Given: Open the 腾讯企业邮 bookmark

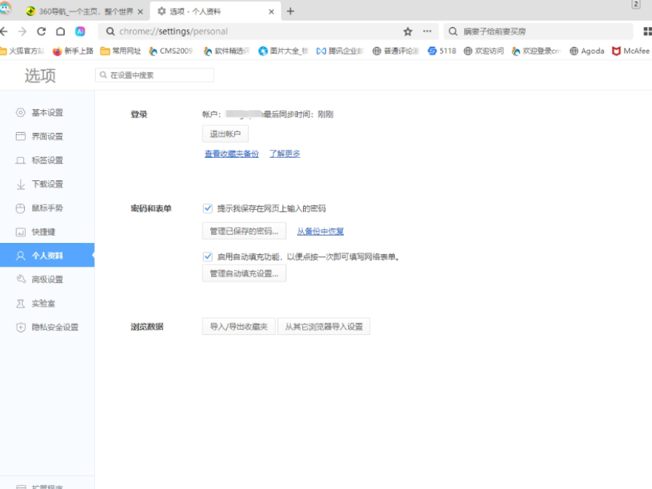Looking at the screenshot, I should [x=340, y=51].
